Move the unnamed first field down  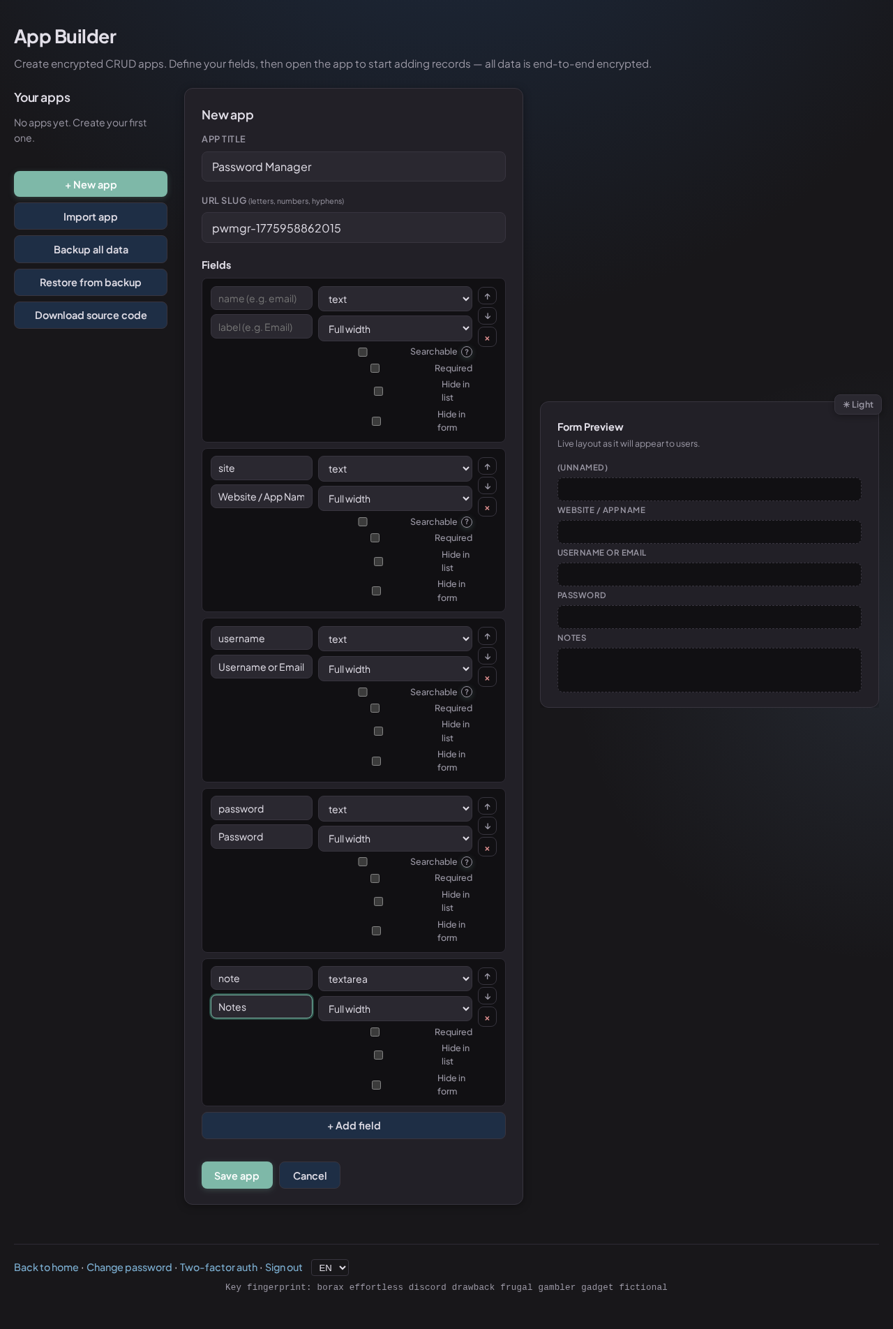tap(487, 316)
